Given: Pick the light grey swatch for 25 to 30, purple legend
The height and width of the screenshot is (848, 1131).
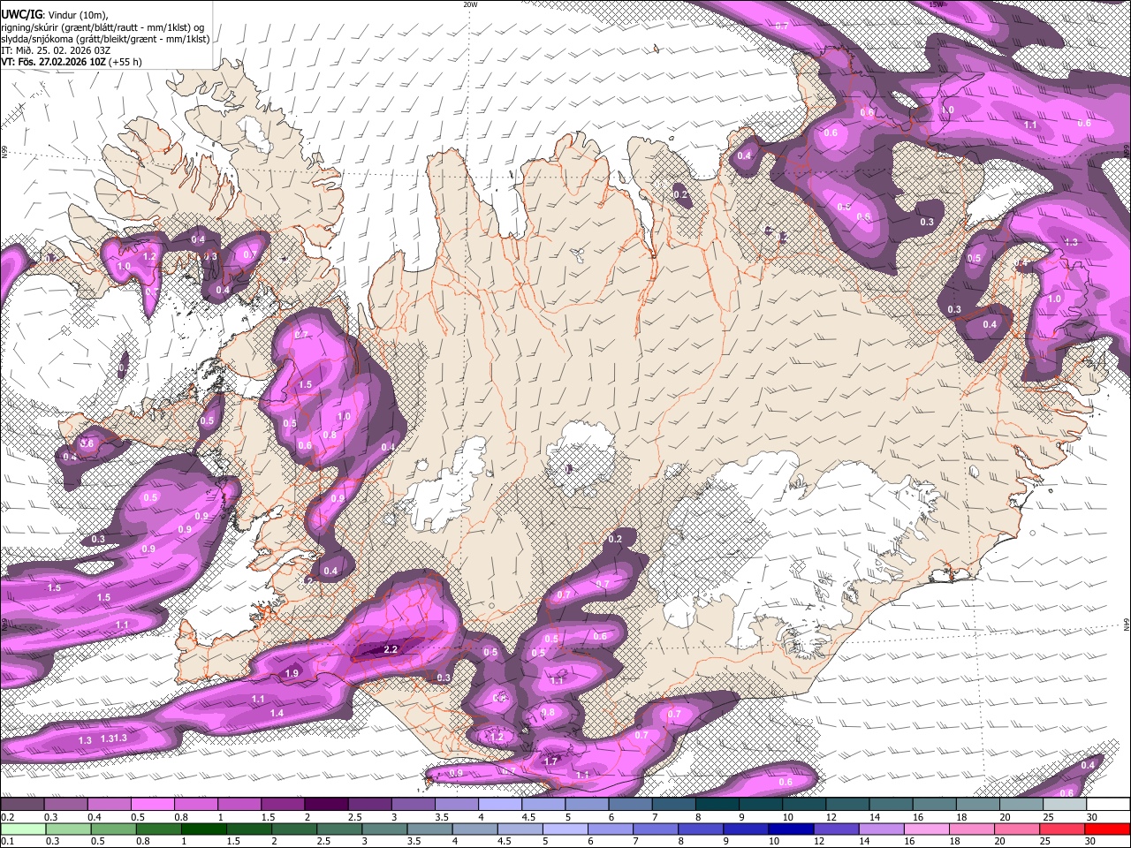Looking at the screenshot, I should [x=1065, y=805].
